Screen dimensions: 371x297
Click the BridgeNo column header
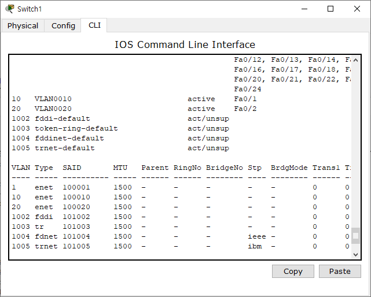pyautogui.click(x=225, y=168)
